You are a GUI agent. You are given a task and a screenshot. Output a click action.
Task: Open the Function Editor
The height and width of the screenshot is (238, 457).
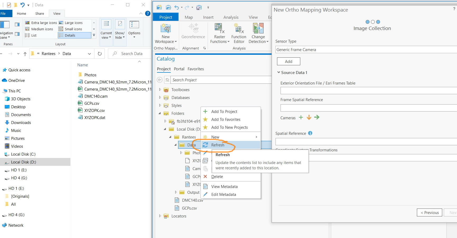tap(239, 28)
